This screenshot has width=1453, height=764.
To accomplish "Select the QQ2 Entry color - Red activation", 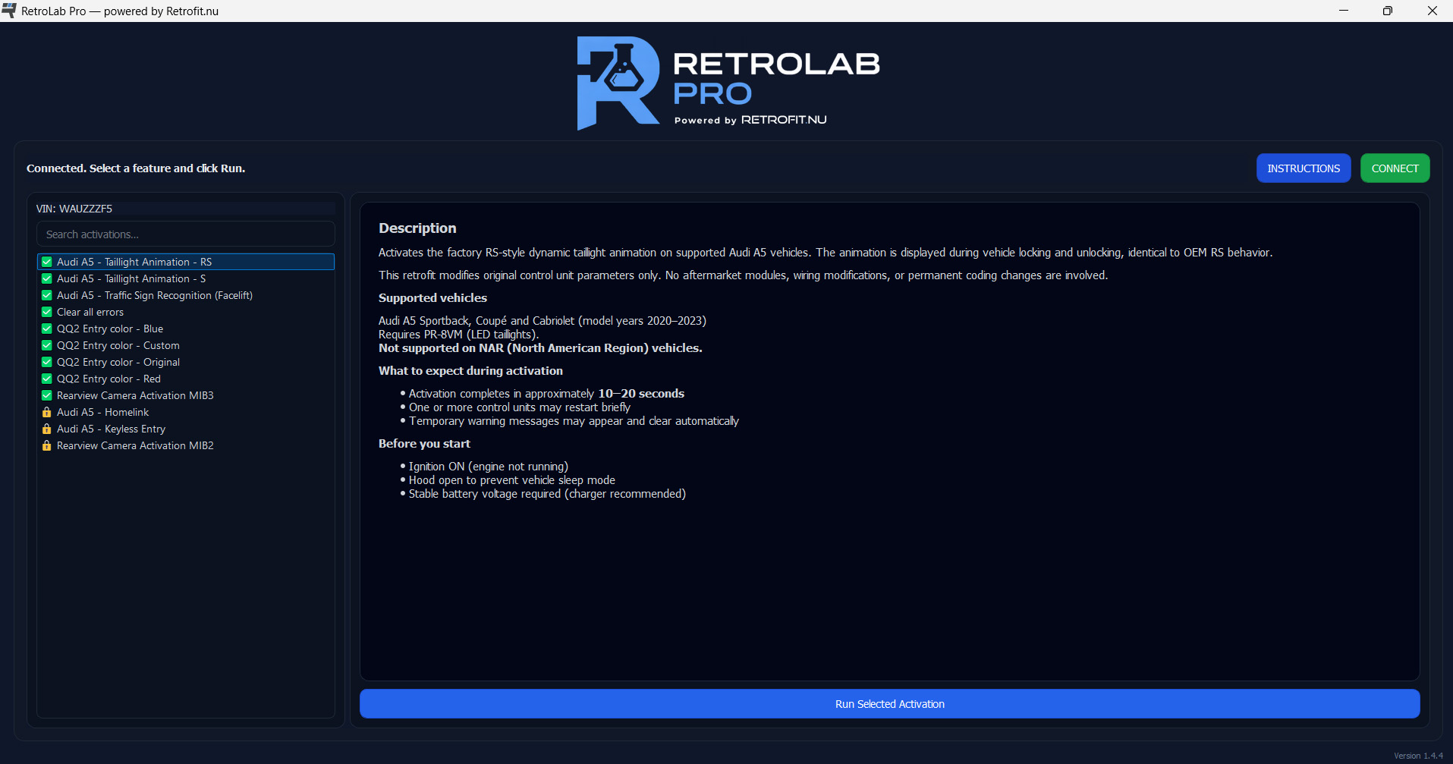I will point(109,379).
